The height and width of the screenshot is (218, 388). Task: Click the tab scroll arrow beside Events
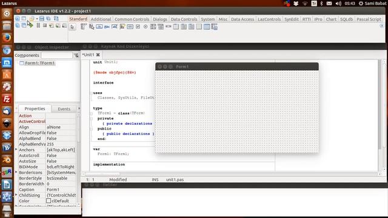(x=79, y=108)
